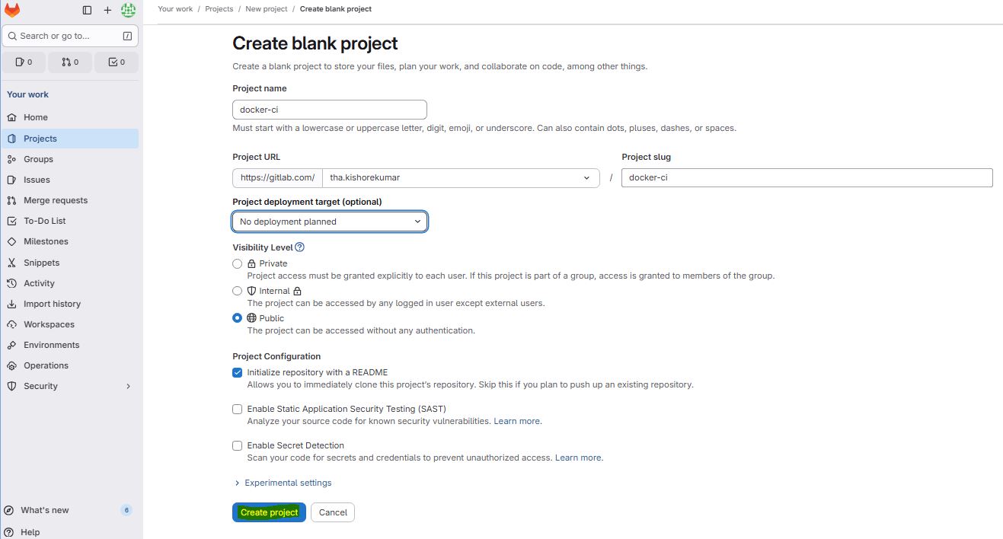Click the Visibility Level help icon
Image resolution: width=1003 pixels, height=539 pixels.
(299, 247)
